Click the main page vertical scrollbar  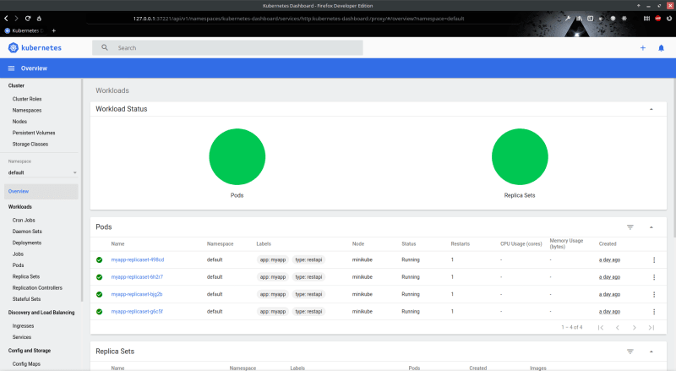673,157
